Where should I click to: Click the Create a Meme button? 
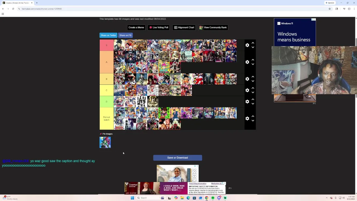[x=136, y=27]
